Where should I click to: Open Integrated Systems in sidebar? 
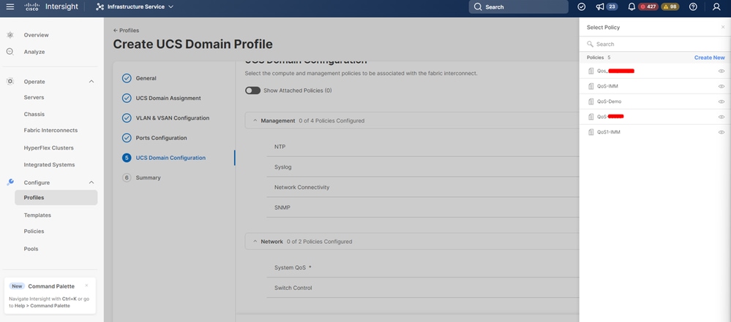coord(50,165)
